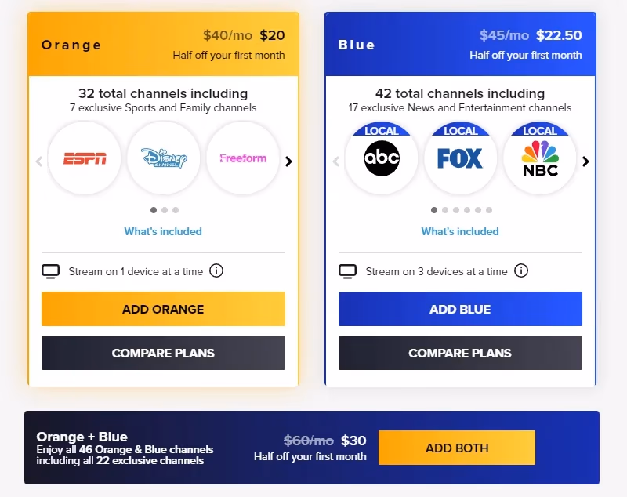
Task: Advance the Orange channel carousel with right arrow
Action: pos(288,161)
